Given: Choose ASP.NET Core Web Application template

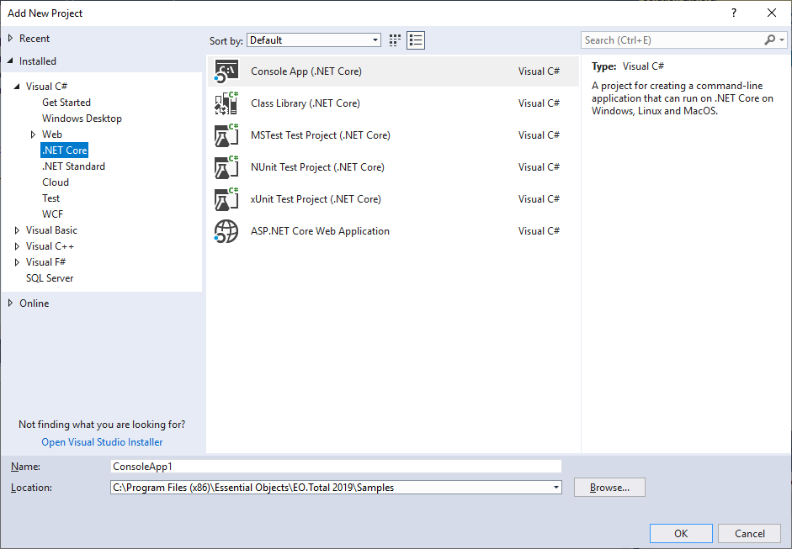Looking at the screenshot, I should point(393,231).
